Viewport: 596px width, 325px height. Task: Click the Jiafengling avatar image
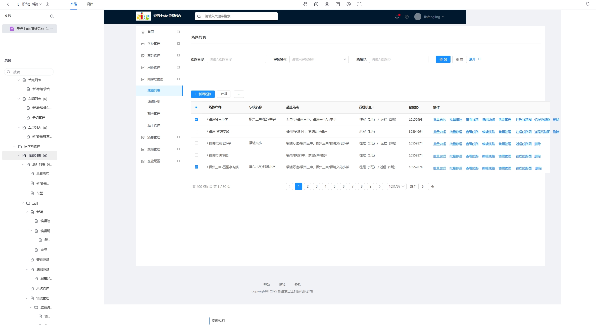point(418,17)
